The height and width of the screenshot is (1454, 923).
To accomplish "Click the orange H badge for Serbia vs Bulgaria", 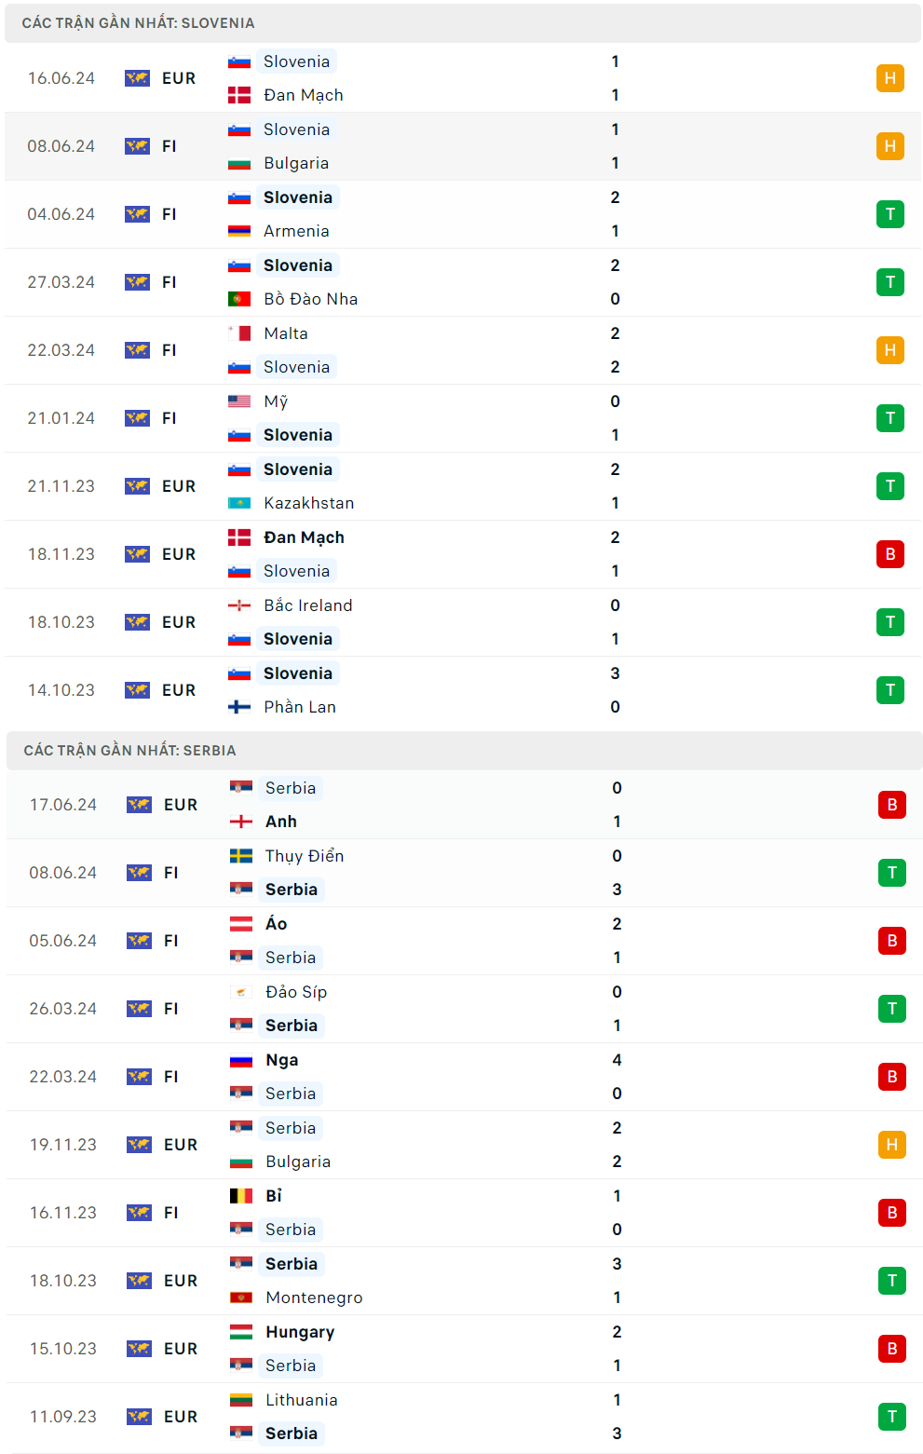I will (891, 1145).
